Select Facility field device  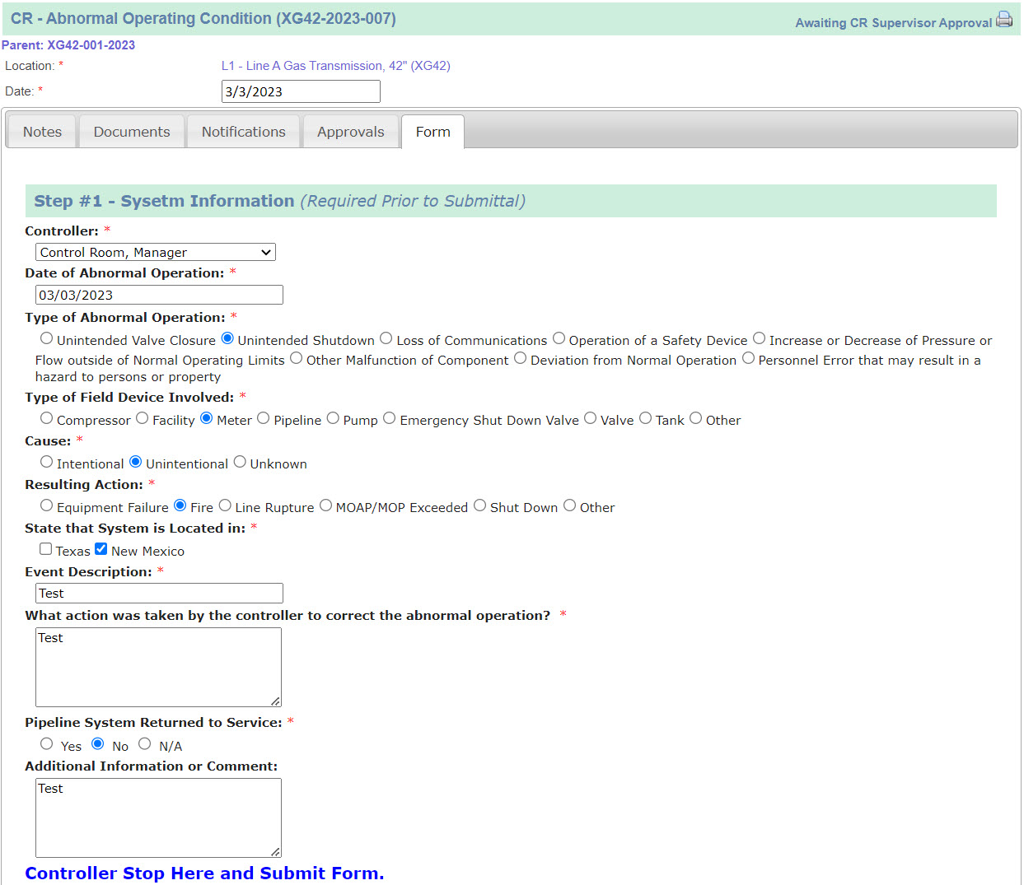point(143,418)
